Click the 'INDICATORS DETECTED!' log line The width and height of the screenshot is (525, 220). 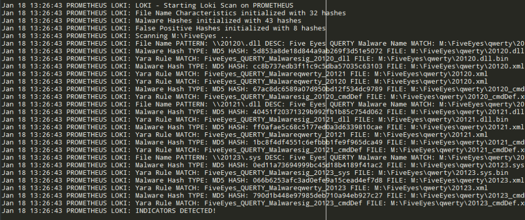[x=109, y=211]
